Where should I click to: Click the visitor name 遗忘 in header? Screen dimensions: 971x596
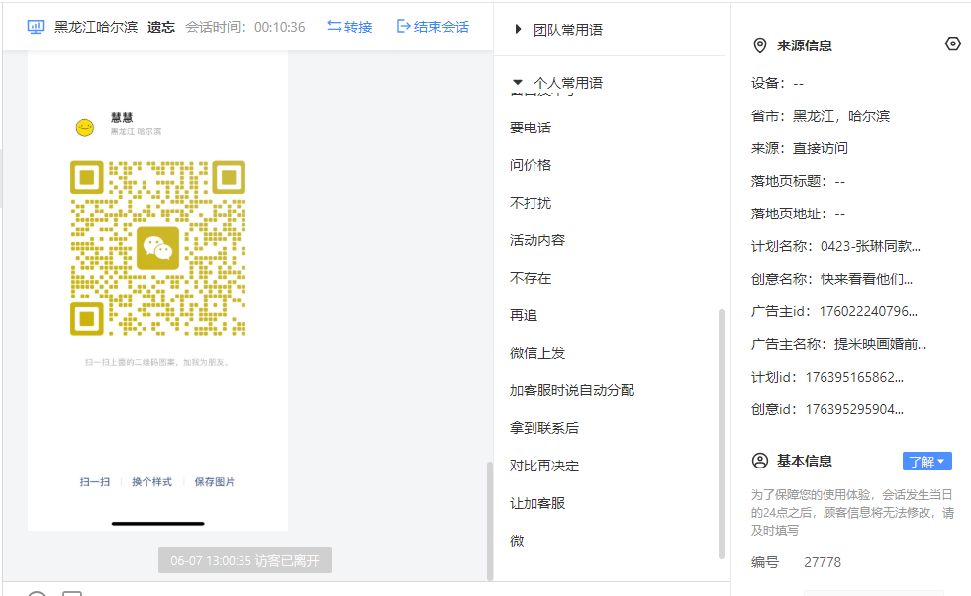161,27
